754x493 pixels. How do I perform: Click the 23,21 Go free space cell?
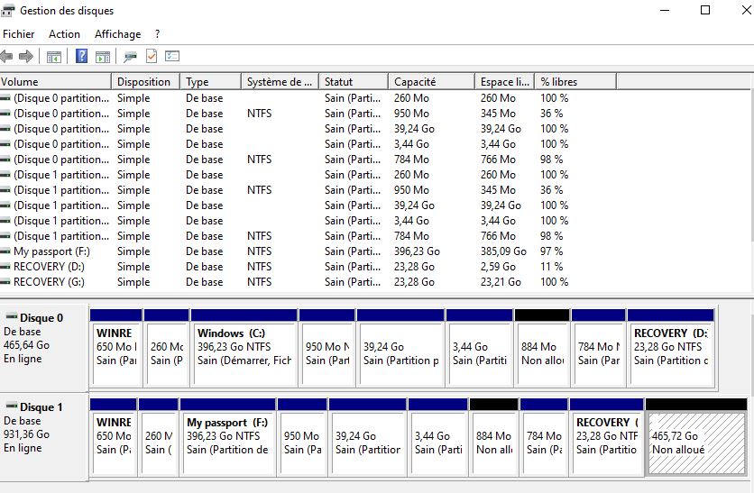click(x=501, y=282)
